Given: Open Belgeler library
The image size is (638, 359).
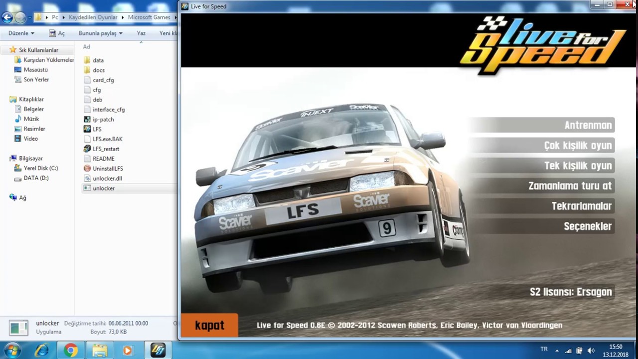Looking at the screenshot, I should coord(34,109).
